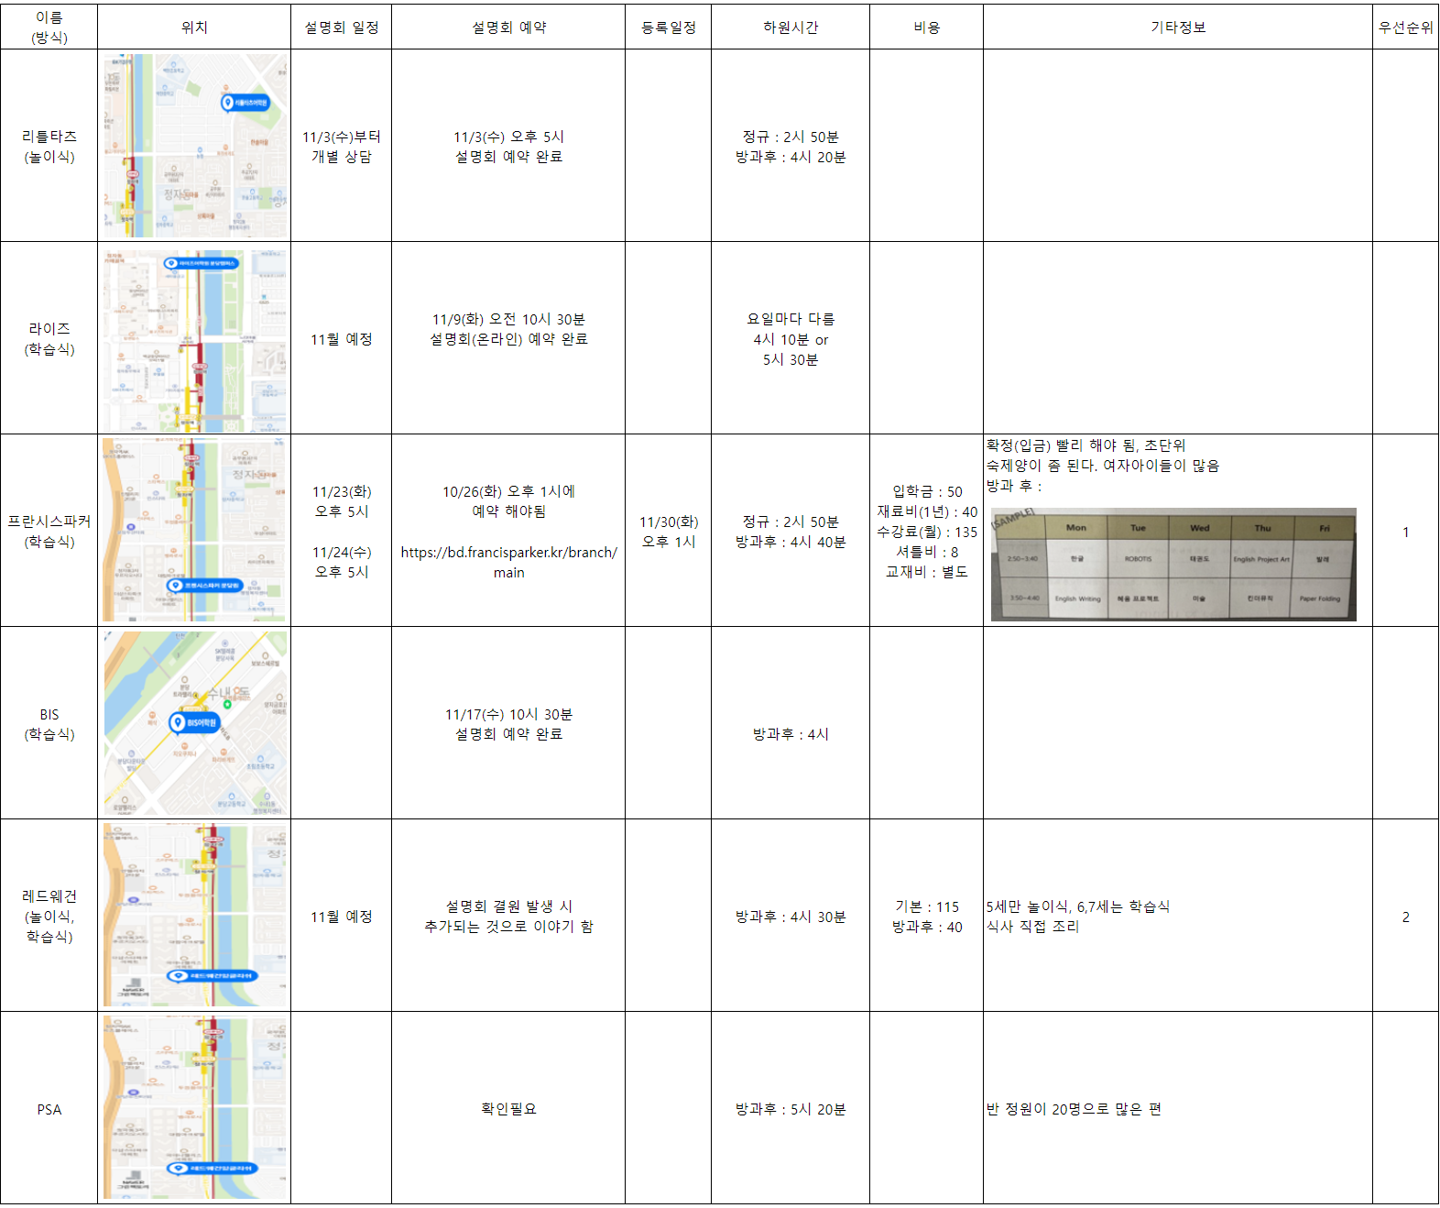
Task: Select the PSA name cell
Action: 49,1108
